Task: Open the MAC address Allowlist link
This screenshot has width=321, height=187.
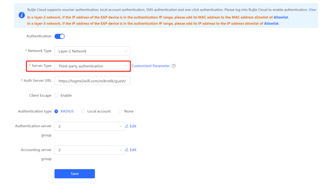Action: pyautogui.click(x=280, y=17)
